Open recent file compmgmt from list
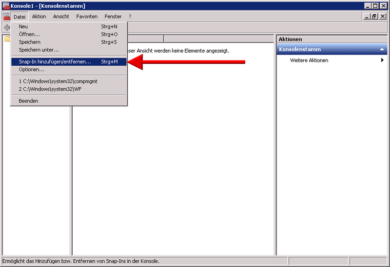This screenshot has width=390, height=267. click(58, 81)
